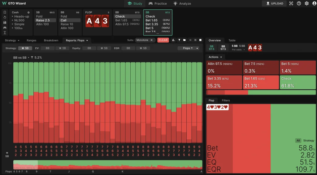Switch to the Table tab
317x175 pixels.
pos(232,40)
